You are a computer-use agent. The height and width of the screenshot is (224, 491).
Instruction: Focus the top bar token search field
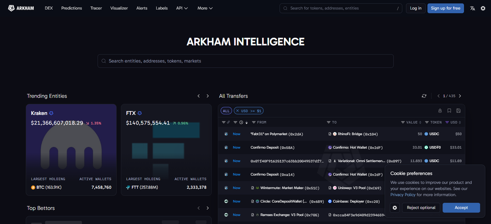[341, 8]
